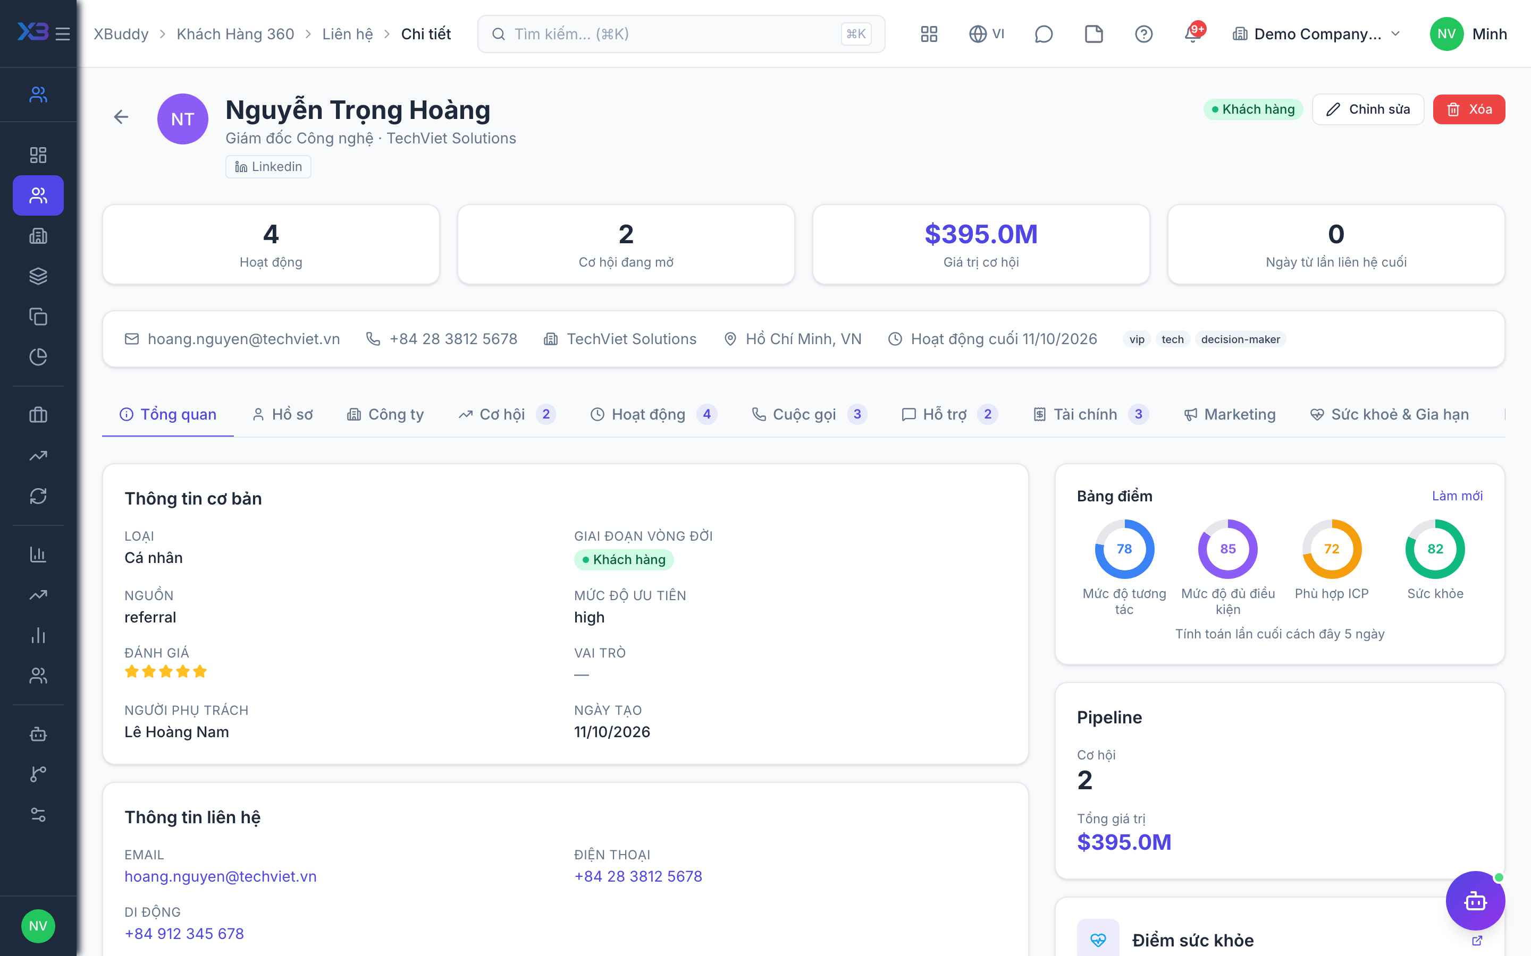Open the layers stack icon in sidebar

point(38,276)
